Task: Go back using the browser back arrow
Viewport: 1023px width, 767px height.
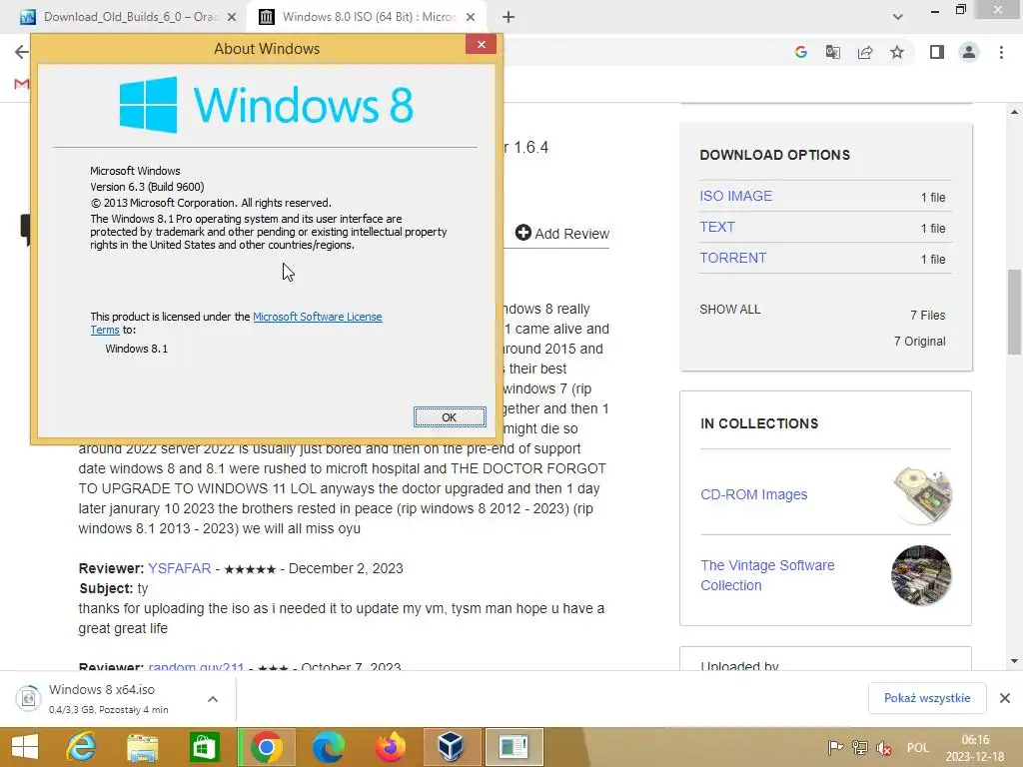Action: [22, 52]
